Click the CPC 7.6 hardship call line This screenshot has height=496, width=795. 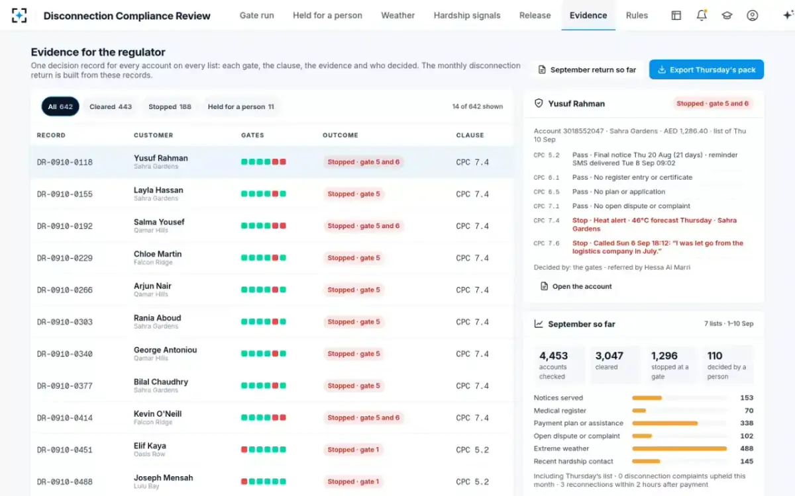[643, 247]
